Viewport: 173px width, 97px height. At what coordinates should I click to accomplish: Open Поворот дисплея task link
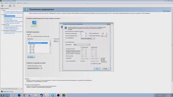(8, 19)
